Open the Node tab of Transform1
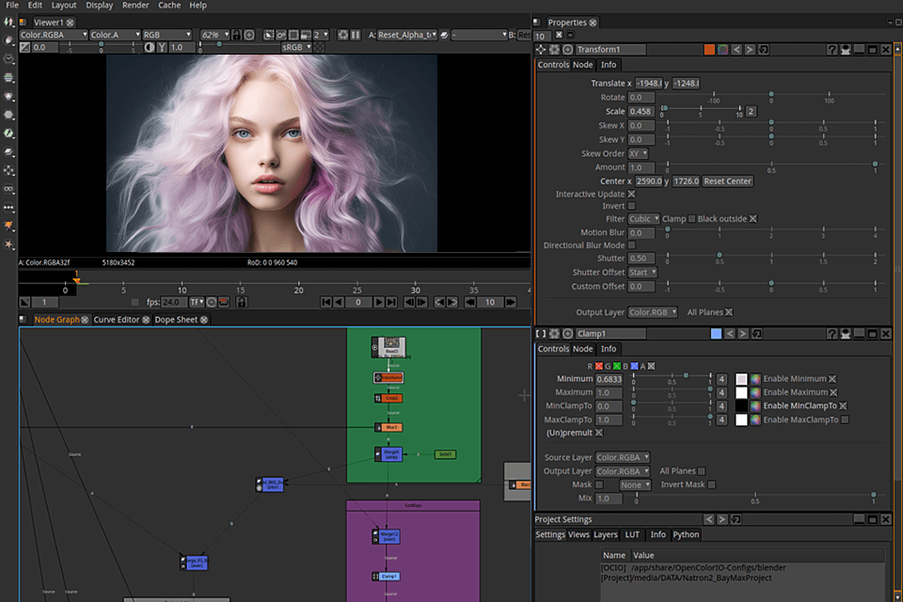This screenshot has width=903, height=602. coord(583,65)
